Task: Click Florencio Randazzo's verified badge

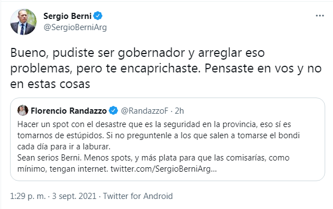Action: tap(113, 110)
